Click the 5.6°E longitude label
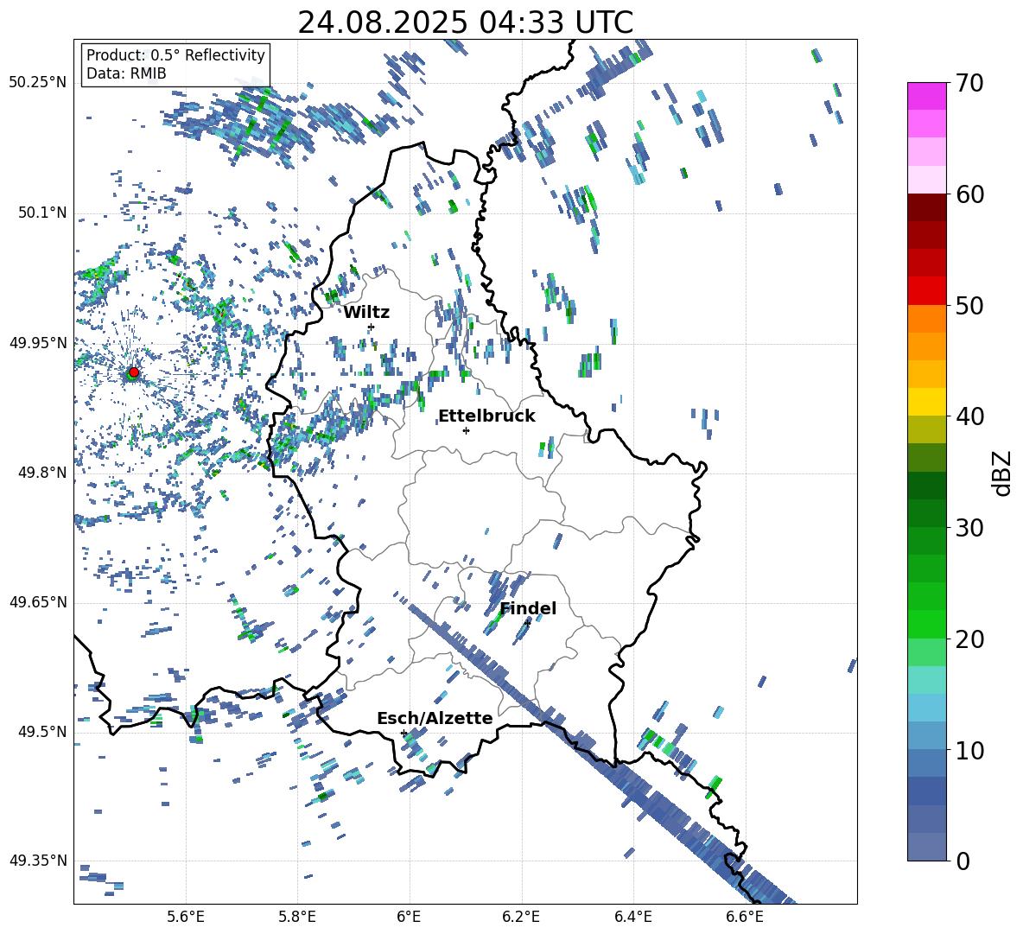This screenshot has height=934, width=1023. pos(186,917)
